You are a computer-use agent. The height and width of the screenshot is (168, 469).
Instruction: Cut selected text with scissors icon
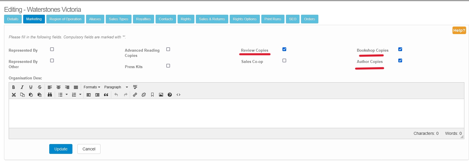(14, 95)
